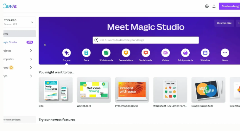Open the Print products category icon
240x131 pixels.
(x=185, y=53)
